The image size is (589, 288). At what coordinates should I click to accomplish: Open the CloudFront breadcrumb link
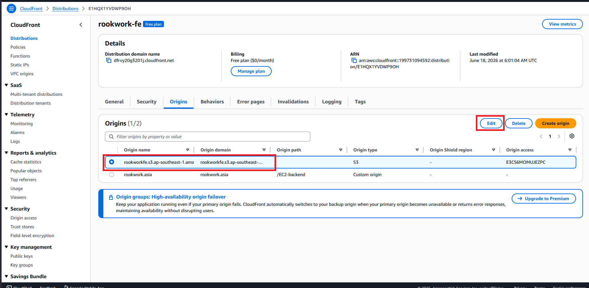click(31, 9)
